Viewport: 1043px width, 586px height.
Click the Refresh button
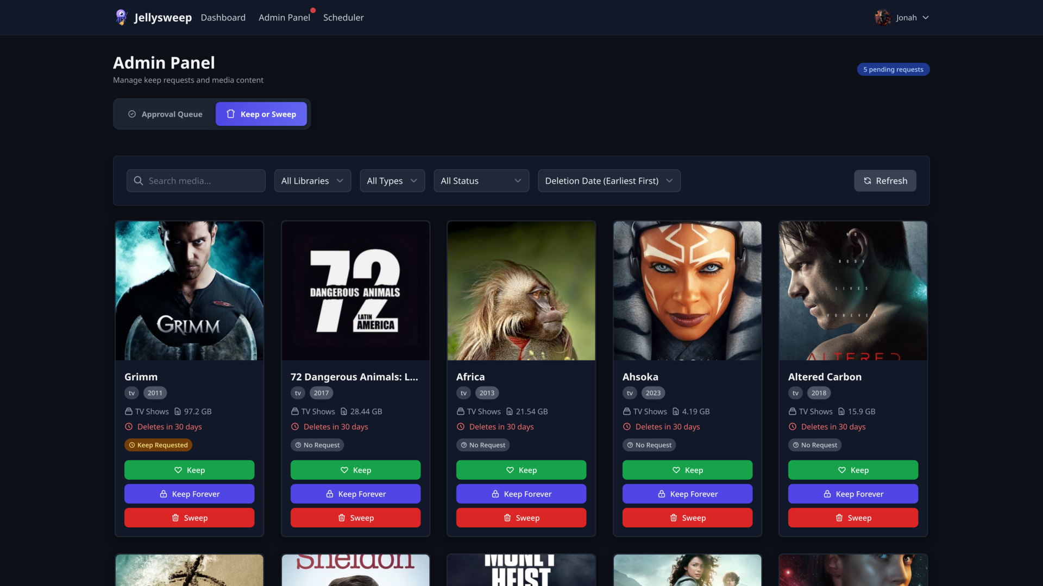click(x=884, y=181)
